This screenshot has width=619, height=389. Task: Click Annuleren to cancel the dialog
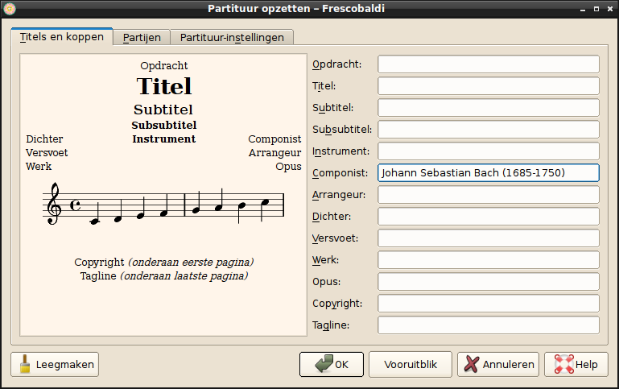coord(498,364)
